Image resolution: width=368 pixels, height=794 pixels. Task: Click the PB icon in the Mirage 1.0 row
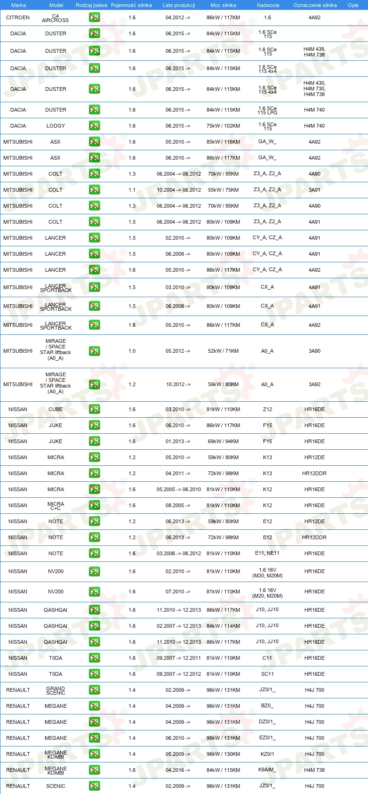click(94, 351)
